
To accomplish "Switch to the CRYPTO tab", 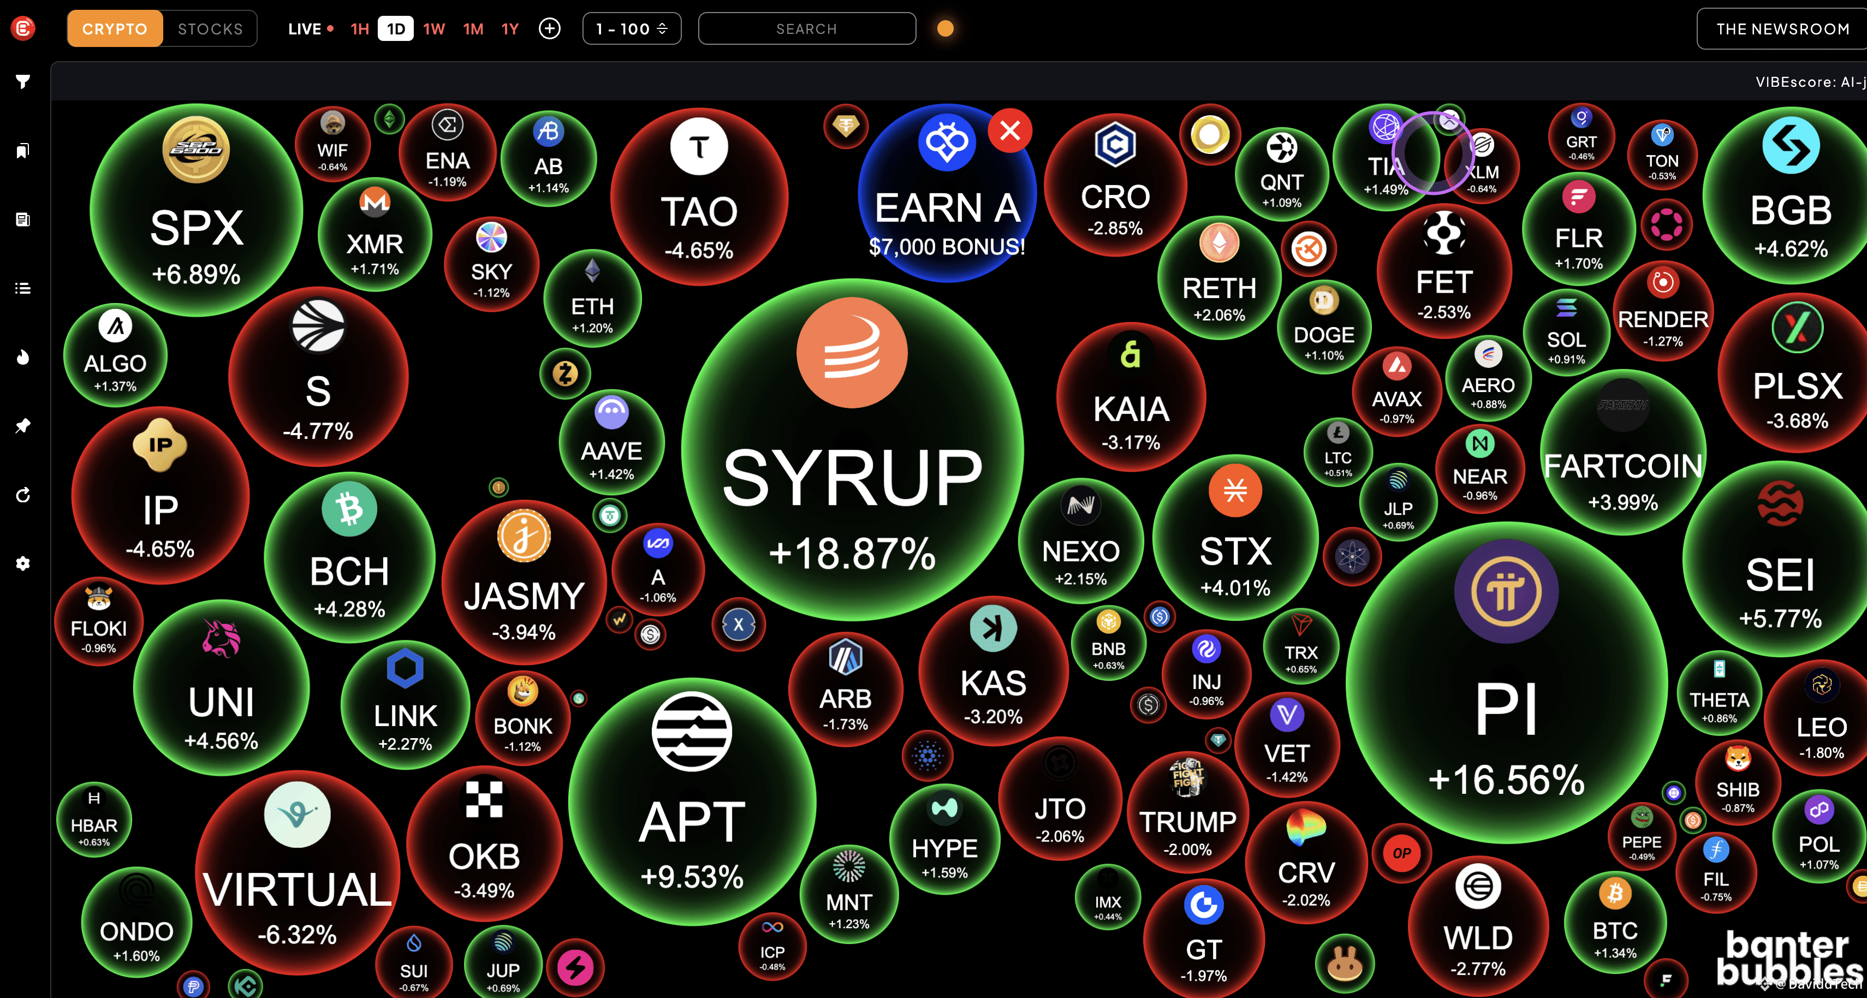I will pyautogui.click(x=115, y=29).
